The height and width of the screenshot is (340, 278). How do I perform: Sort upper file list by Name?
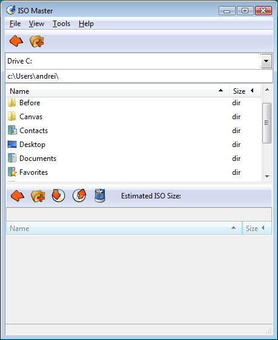click(117, 91)
